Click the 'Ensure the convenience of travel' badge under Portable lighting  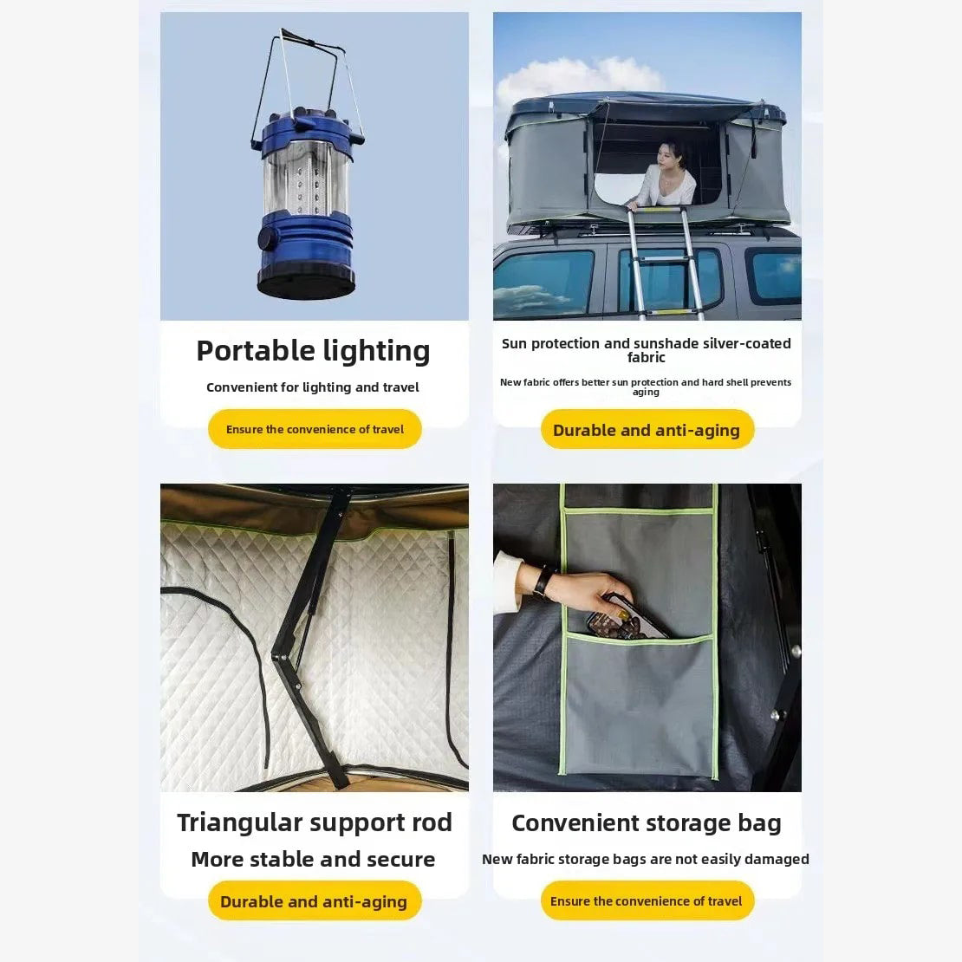tap(315, 429)
